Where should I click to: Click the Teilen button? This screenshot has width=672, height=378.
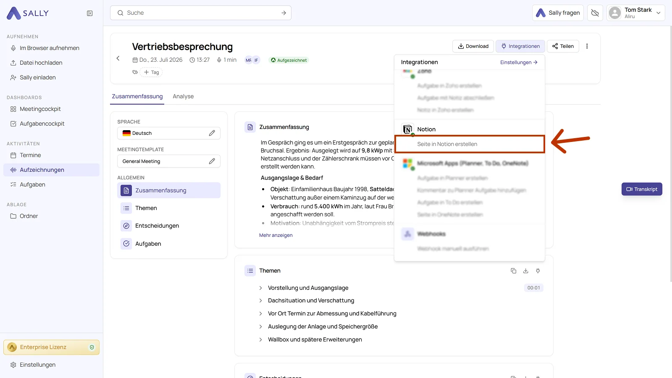(563, 46)
